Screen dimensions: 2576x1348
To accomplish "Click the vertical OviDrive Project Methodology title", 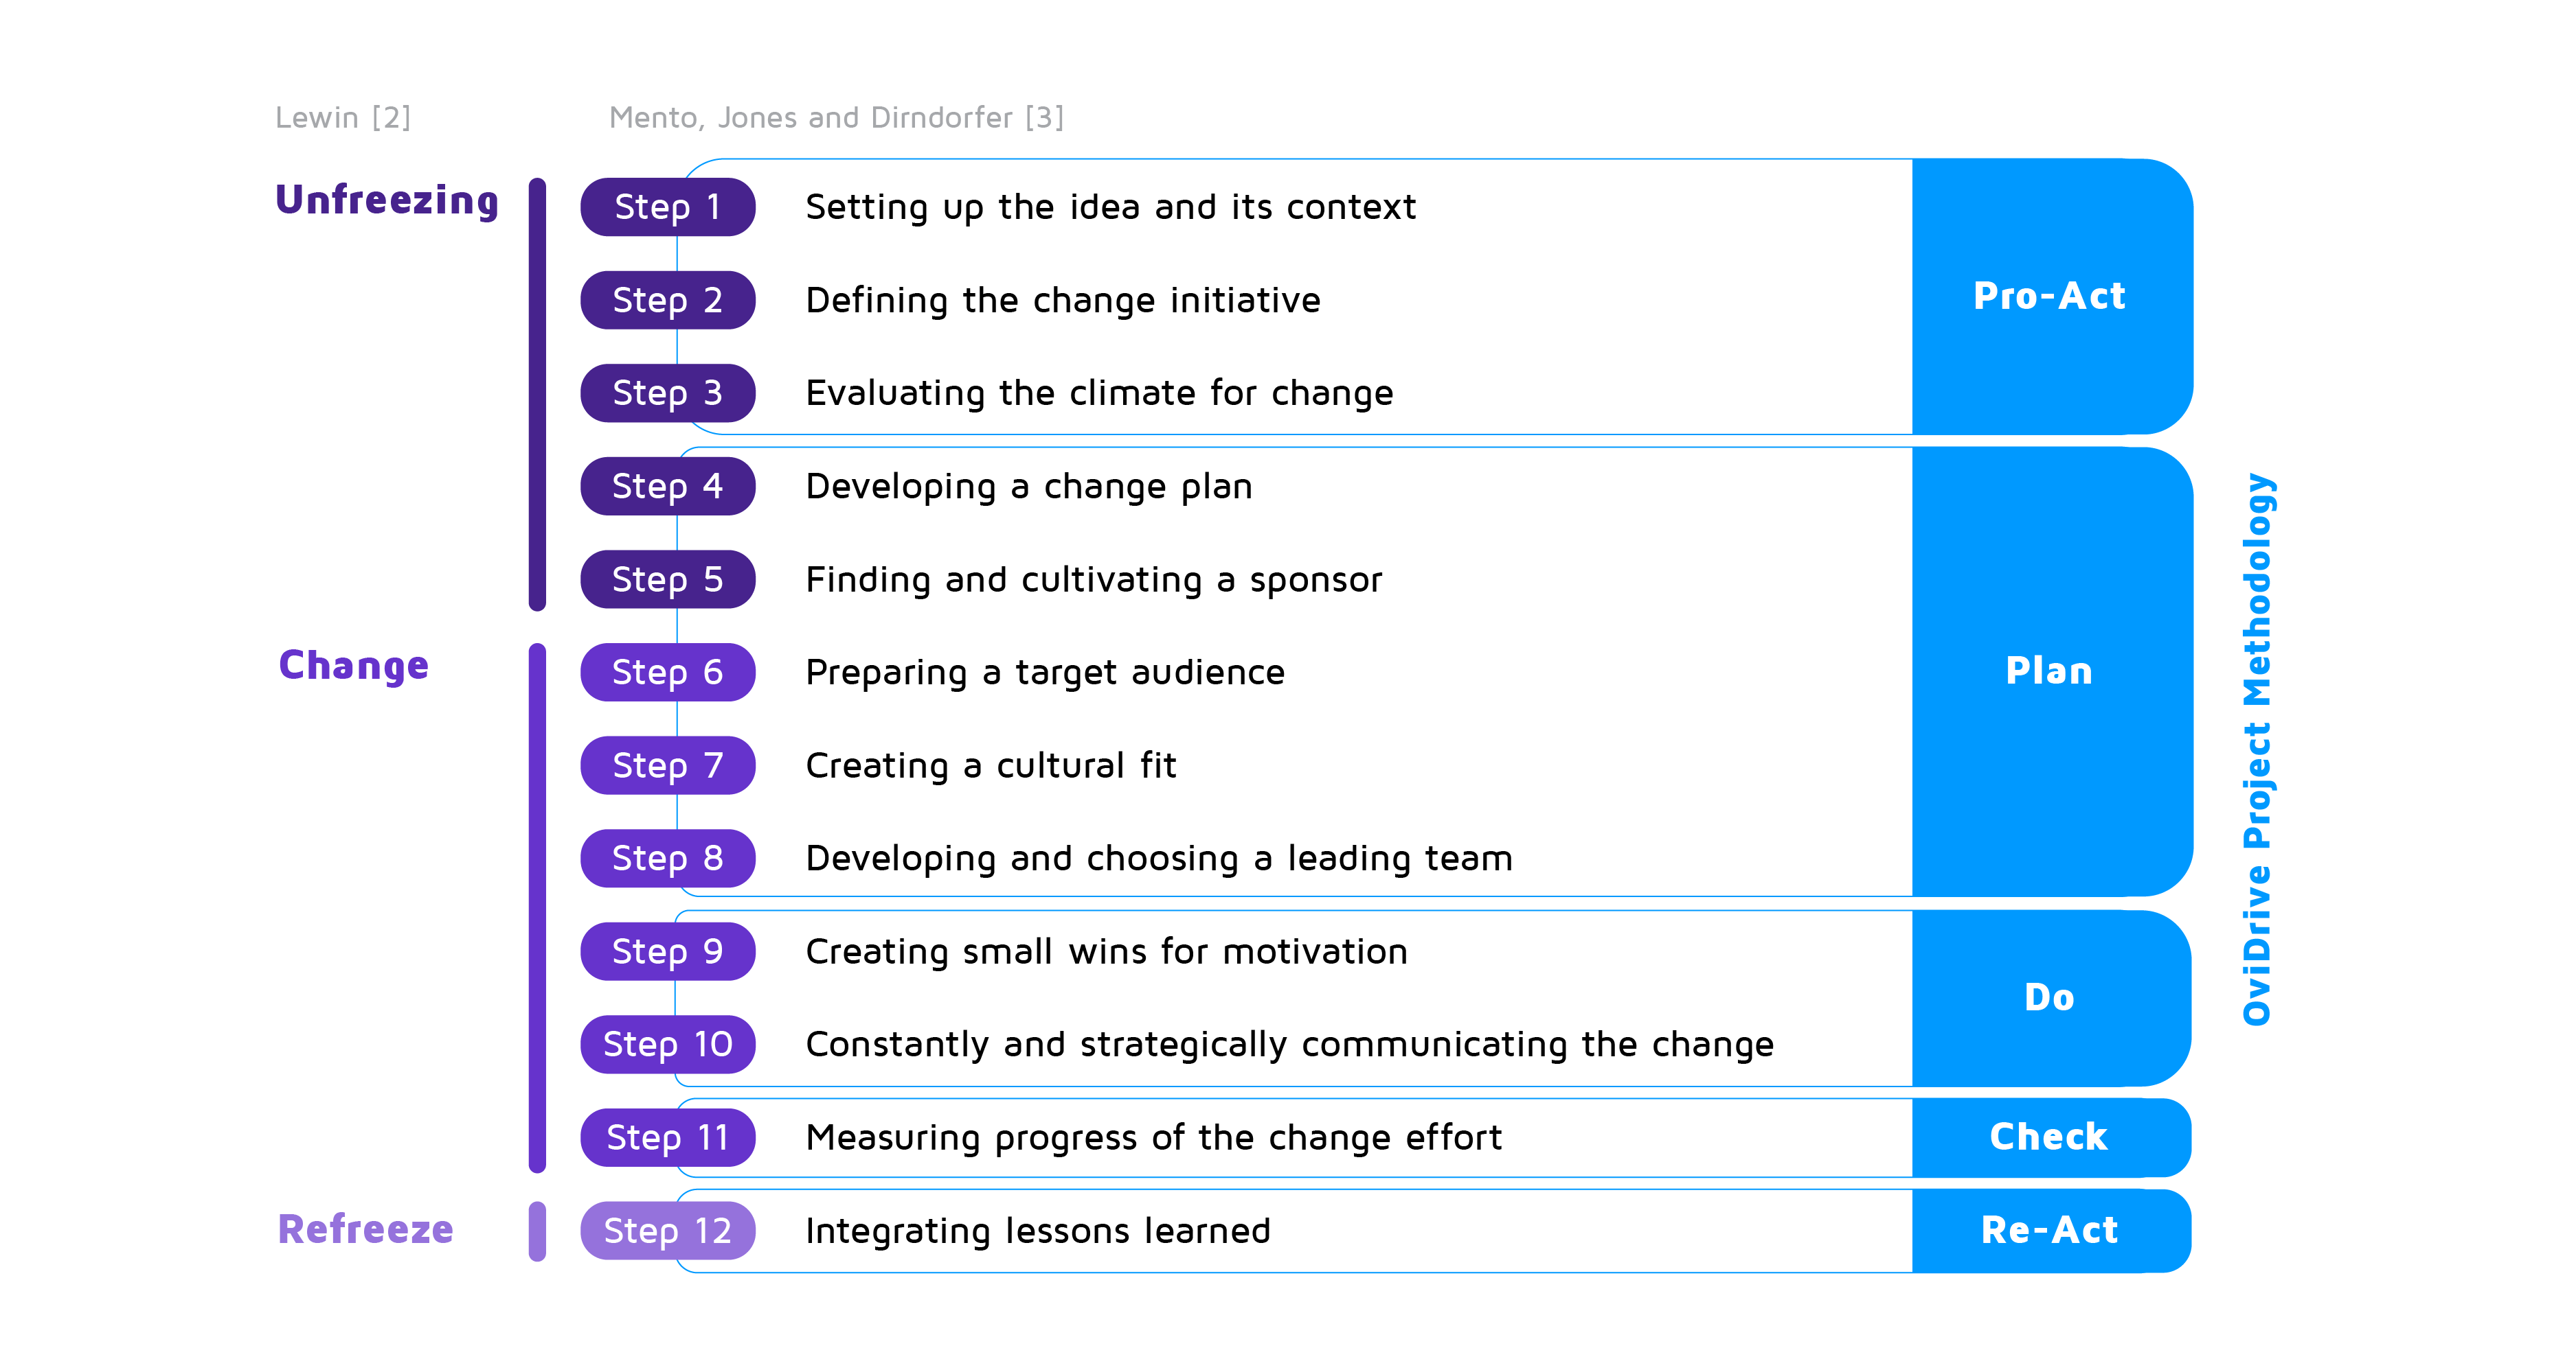I will [2257, 749].
